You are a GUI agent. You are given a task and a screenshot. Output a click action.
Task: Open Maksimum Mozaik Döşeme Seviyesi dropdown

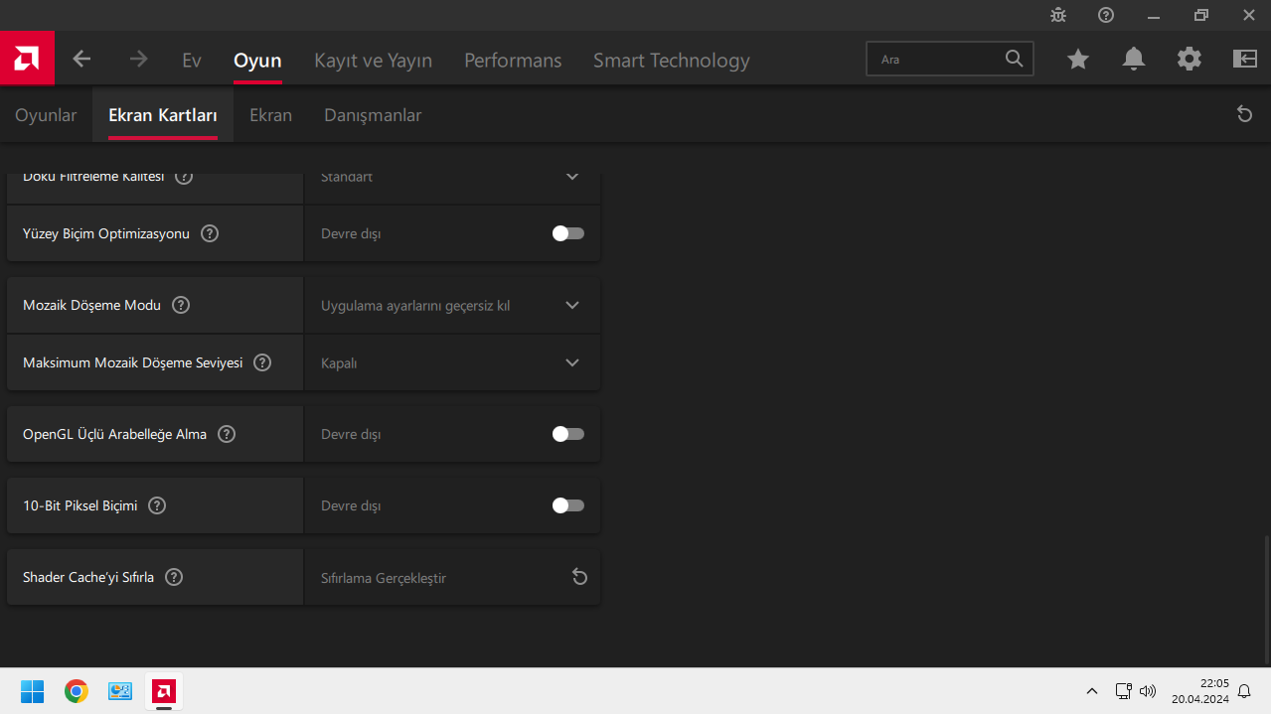pos(571,362)
